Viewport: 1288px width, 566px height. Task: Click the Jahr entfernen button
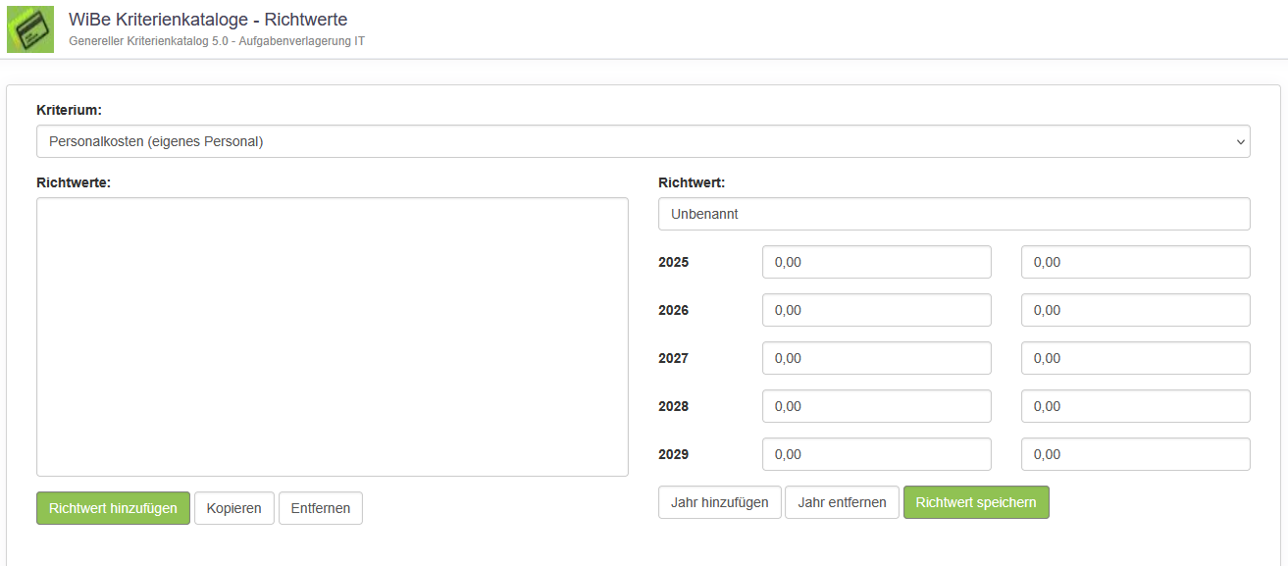point(842,502)
